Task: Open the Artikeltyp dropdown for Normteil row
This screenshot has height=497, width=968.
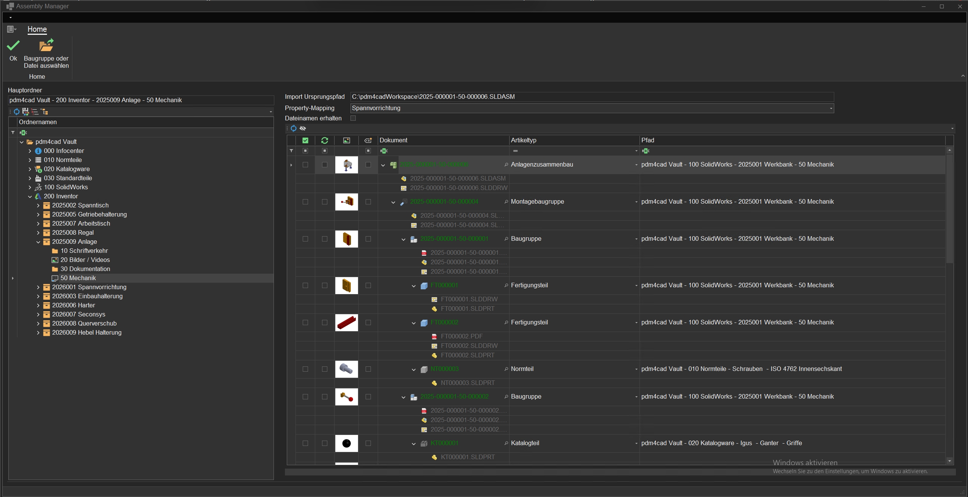Action: click(x=636, y=369)
